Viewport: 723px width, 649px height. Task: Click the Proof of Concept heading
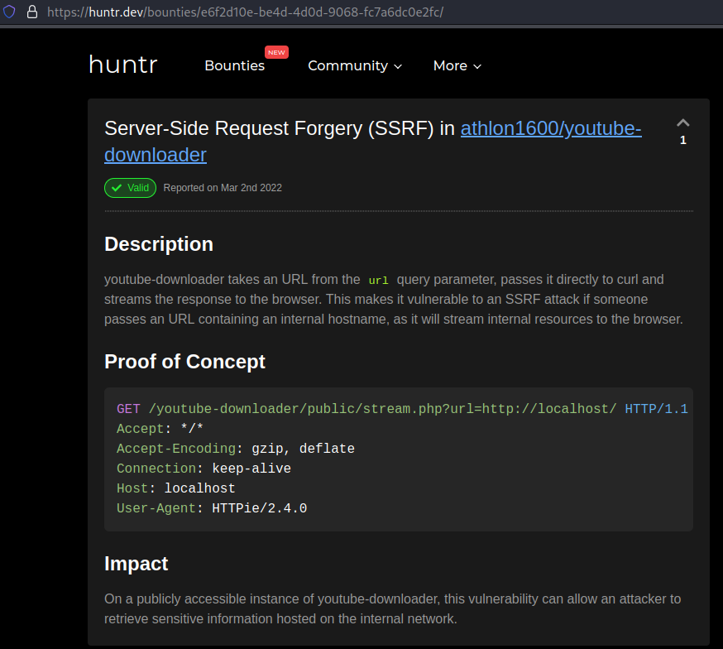tap(185, 362)
